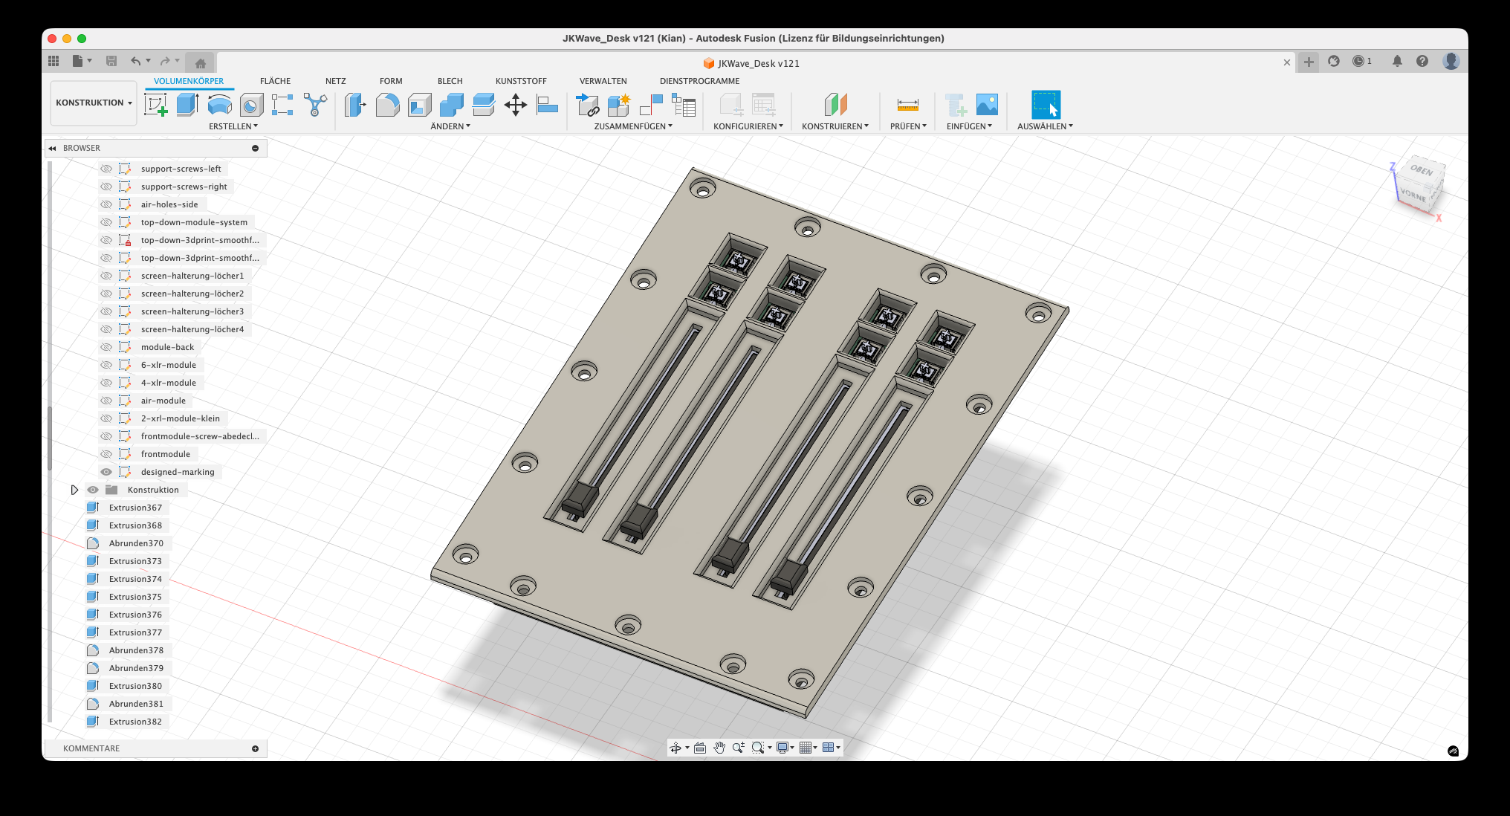Activate the Move/Copy tool icon

tap(515, 105)
